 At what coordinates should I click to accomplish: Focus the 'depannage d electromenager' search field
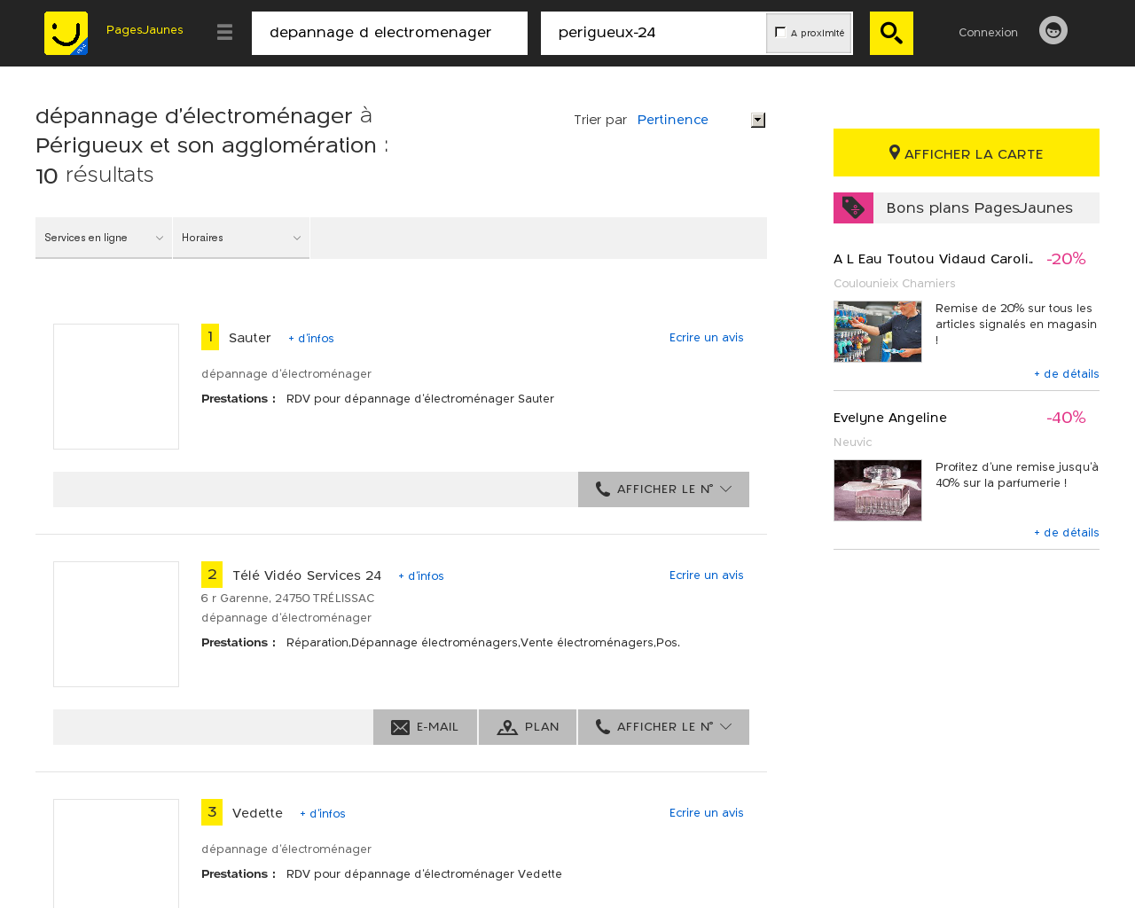point(389,33)
